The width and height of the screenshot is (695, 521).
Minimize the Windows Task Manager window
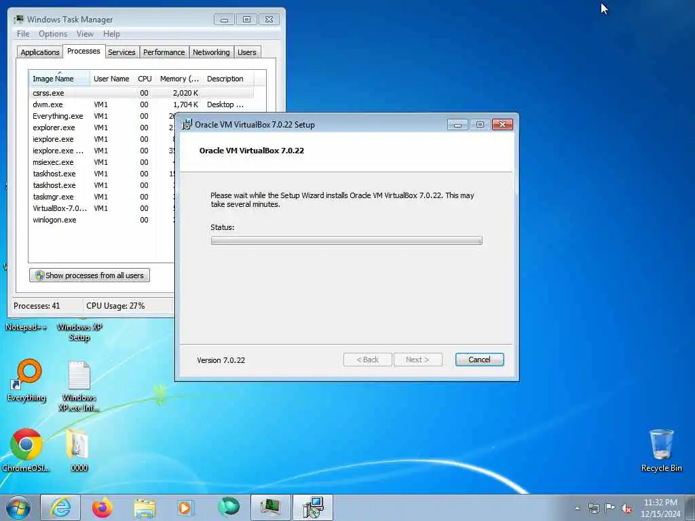coord(224,20)
